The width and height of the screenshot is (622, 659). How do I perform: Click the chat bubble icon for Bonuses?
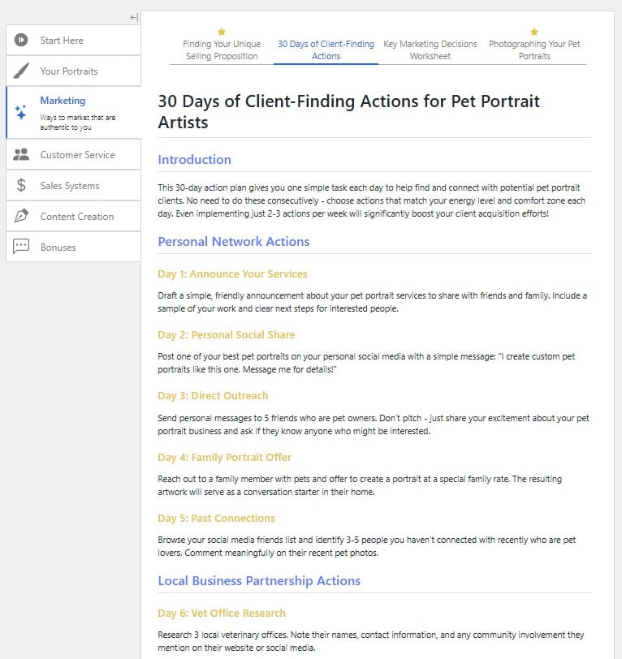coord(21,247)
